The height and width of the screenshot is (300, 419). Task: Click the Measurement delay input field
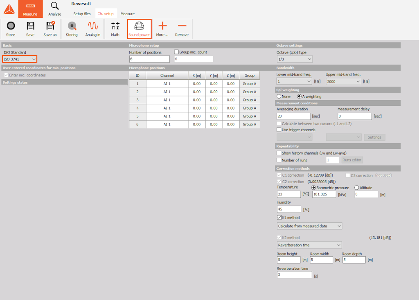click(355, 116)
